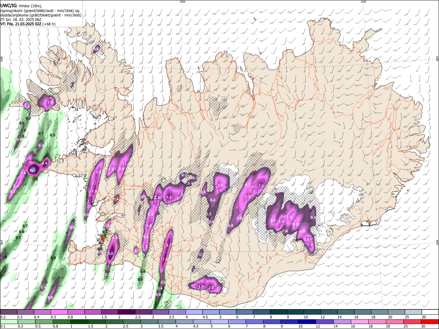The width and height of the screenshot is (439, 329).
Task: Select the grey-purple swatch above 0.2 in the snow legend
Action: click(9, 312)
